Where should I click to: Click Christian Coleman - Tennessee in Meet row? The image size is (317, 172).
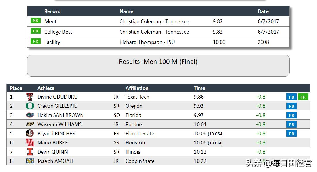tap(154, 21)
